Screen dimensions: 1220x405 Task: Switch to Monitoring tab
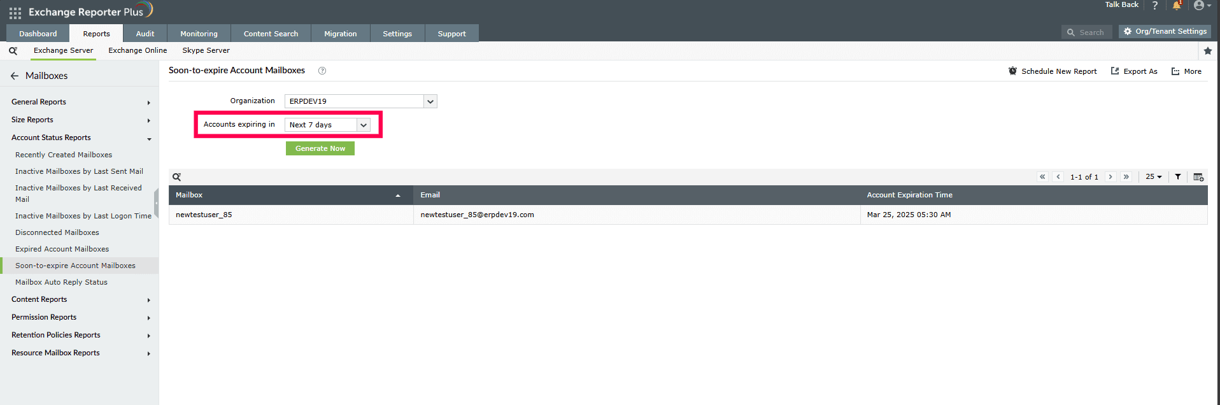click(x=199, y=34)
